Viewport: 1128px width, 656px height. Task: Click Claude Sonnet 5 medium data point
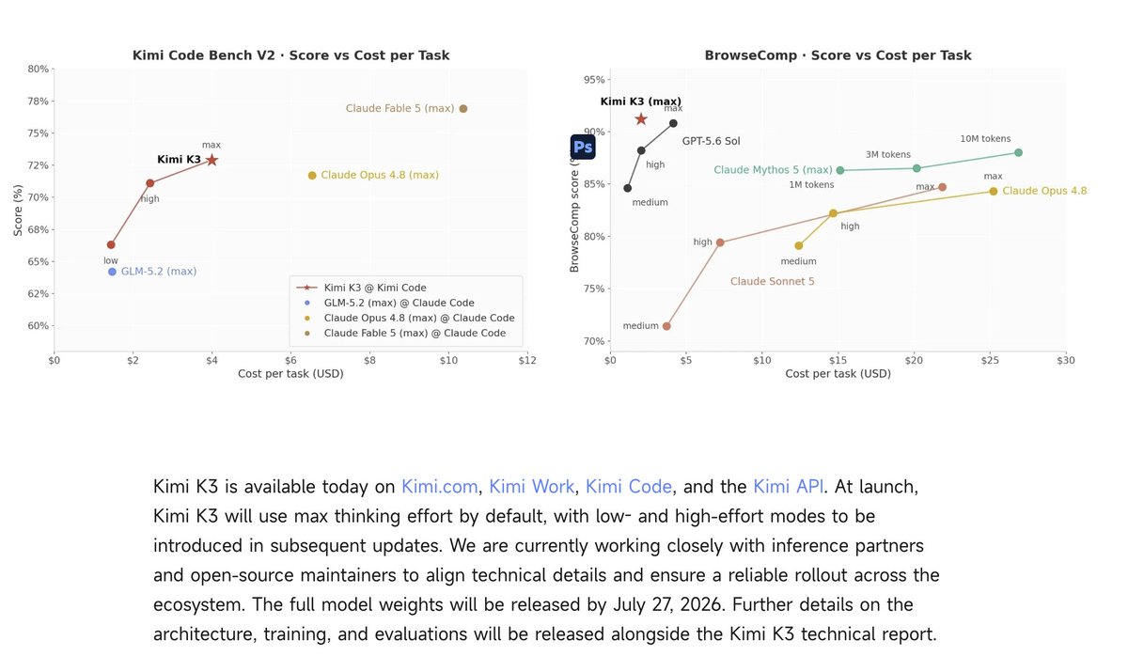coord(666,326)
